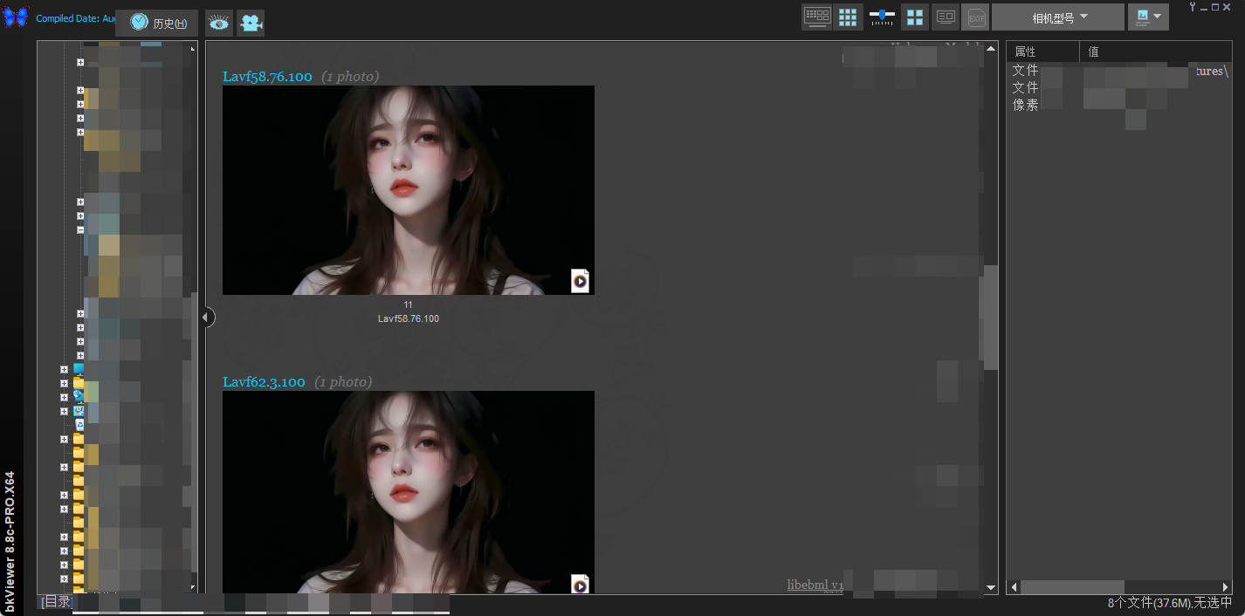1245x616 pixels.
Task: Open the 历史(H) history button
Action: [x=157, y=23]
